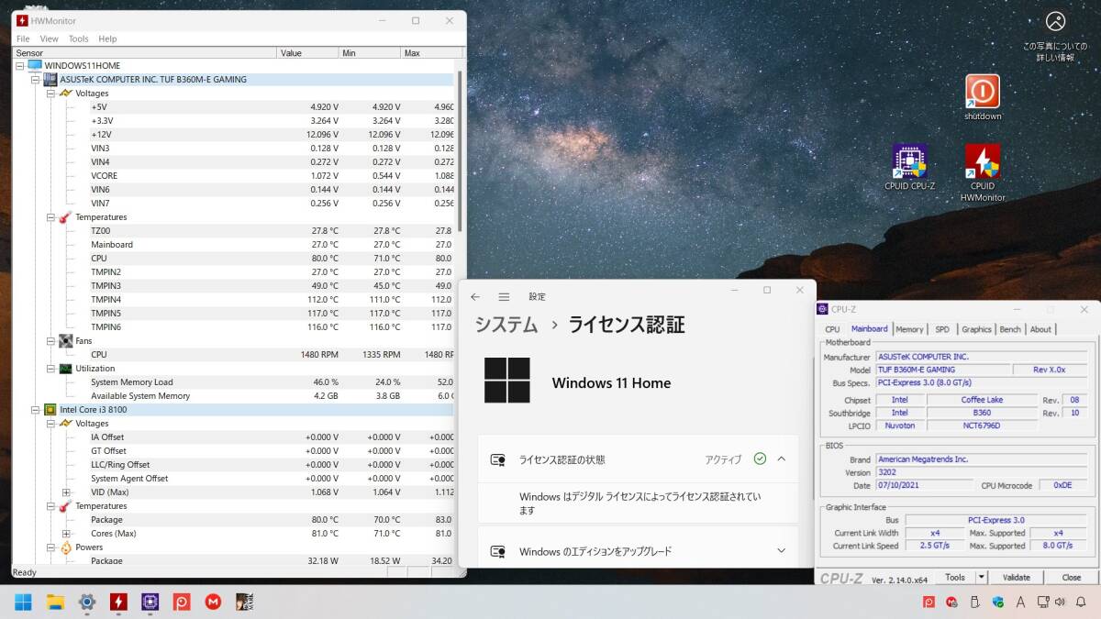The height and width of the screenshot is (619, 1101).
Task: Collapse the WINDOWS11HOME root node
Action: point(20,66)
